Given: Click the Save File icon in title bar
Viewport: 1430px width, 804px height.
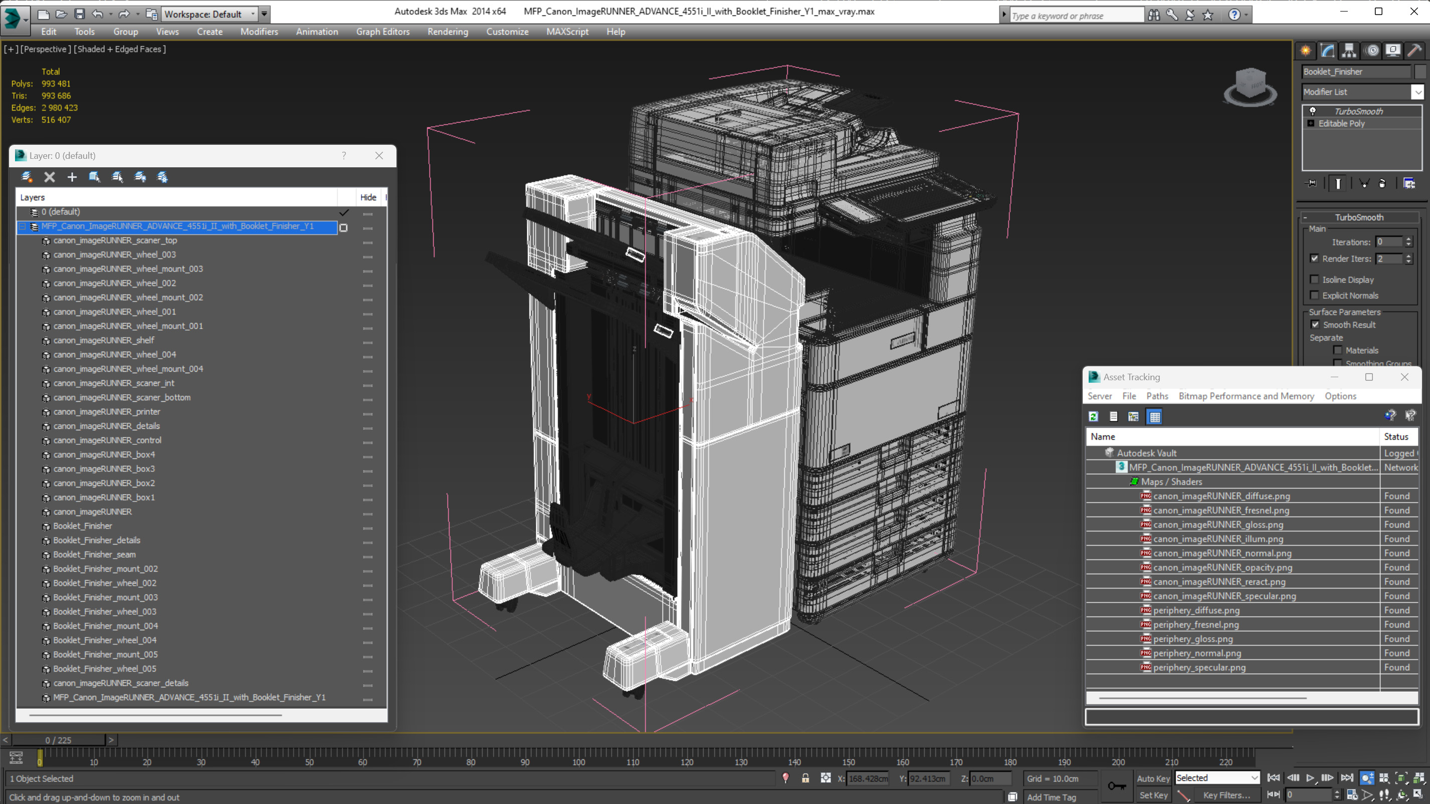Looking at the screenshot, I should point(79,14).
